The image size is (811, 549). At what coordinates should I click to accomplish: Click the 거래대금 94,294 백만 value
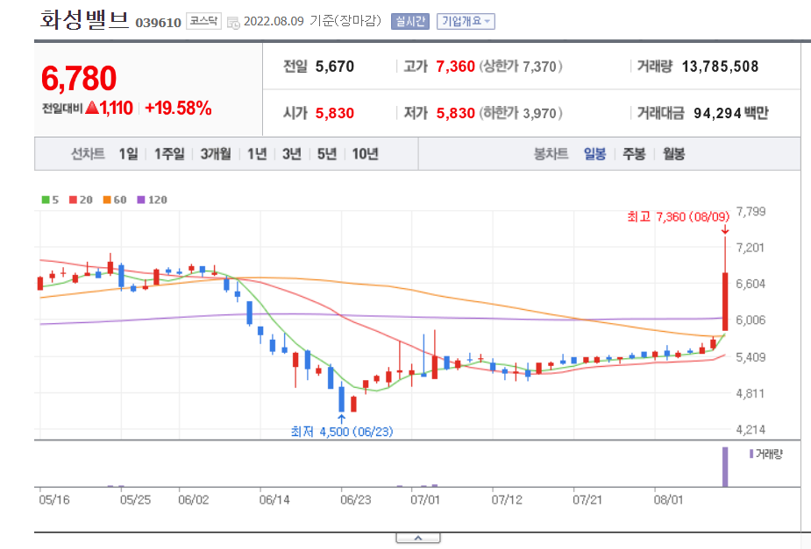[x=731, y=113]
